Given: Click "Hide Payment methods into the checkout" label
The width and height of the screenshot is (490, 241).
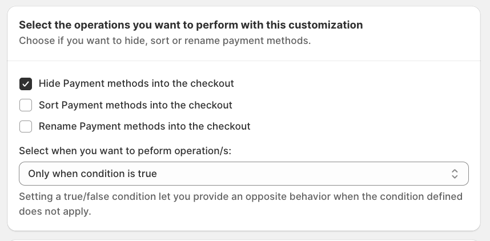Looking at the screenshot, I should point(136,83).
